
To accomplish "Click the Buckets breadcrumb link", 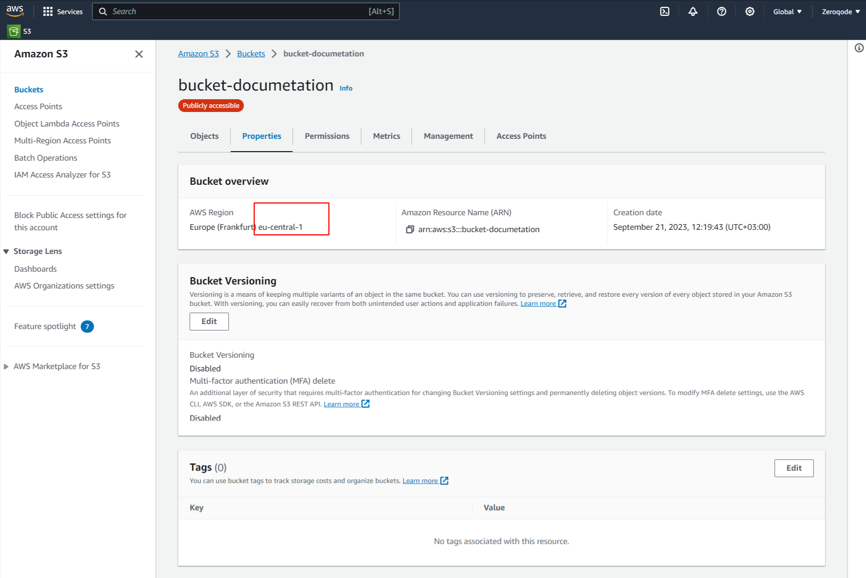I will click(251, 54).
